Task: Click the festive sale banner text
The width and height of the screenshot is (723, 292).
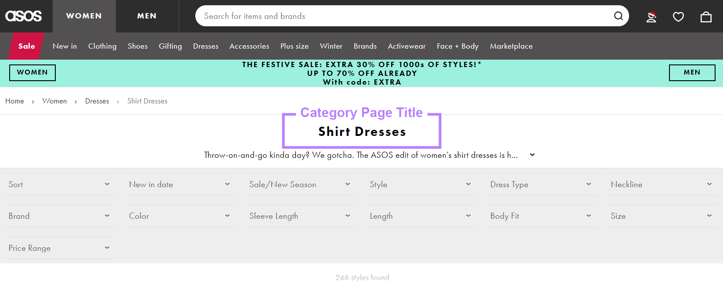Action: click(362, 73)
